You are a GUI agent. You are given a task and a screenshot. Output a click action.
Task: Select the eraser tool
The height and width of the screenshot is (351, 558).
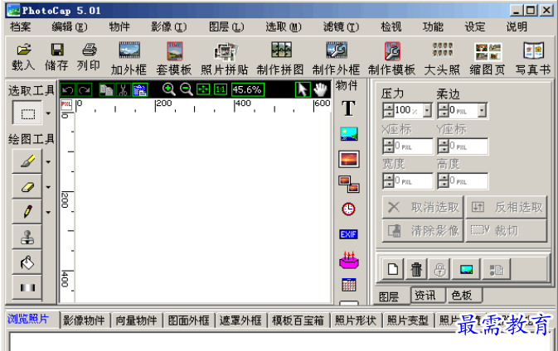[27, 186]
